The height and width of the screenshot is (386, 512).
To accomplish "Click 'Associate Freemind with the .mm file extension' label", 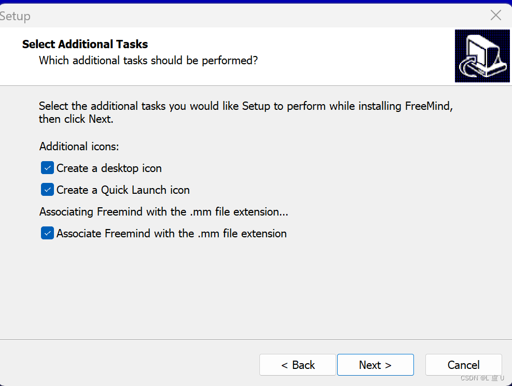I will pyautogui.click(x=171, y=234).
